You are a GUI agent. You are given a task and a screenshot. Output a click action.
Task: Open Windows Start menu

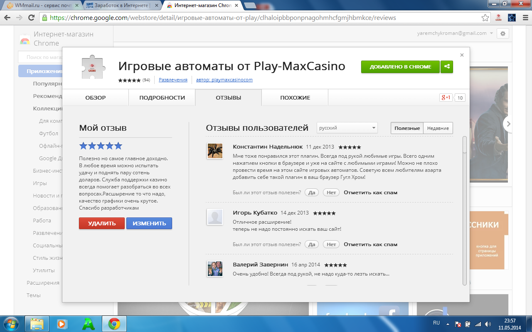tap(11, 323)
